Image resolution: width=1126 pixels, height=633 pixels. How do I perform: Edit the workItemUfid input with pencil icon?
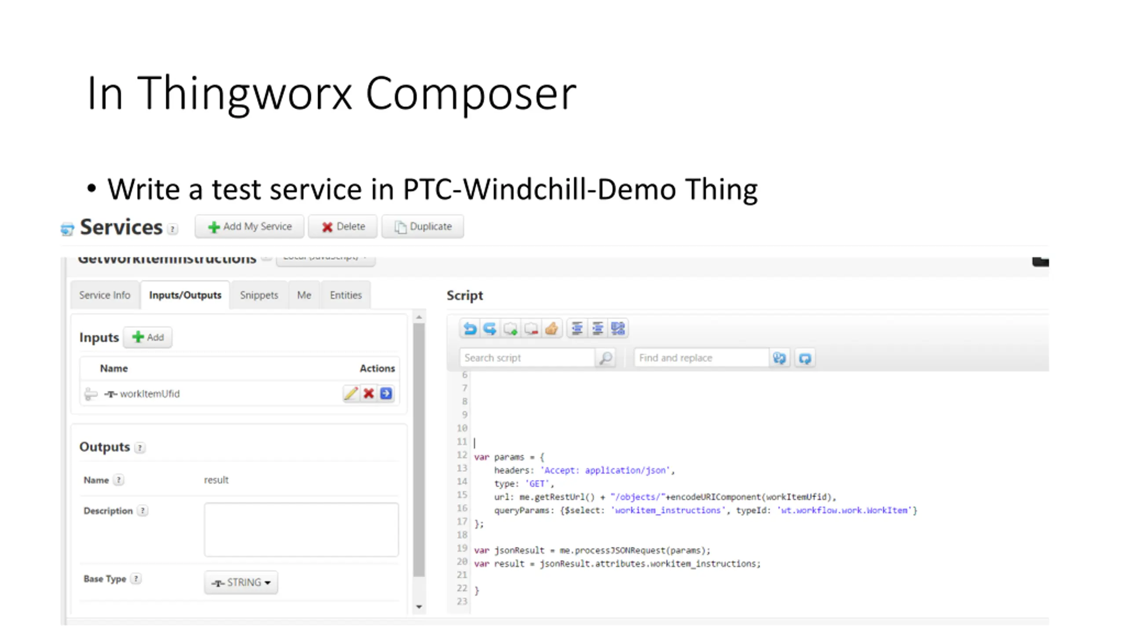tap(351, 393)
